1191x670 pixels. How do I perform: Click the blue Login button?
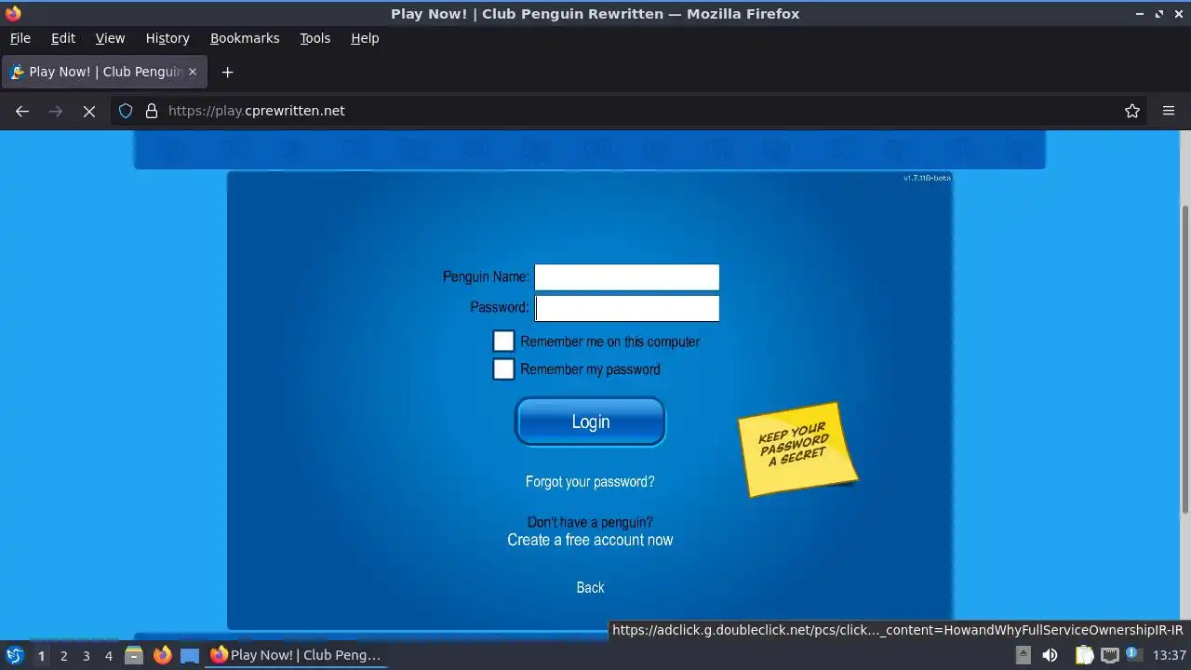click(590, 422)
